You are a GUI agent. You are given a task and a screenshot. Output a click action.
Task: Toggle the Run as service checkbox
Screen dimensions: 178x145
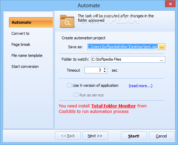click(x=76, y=95)
